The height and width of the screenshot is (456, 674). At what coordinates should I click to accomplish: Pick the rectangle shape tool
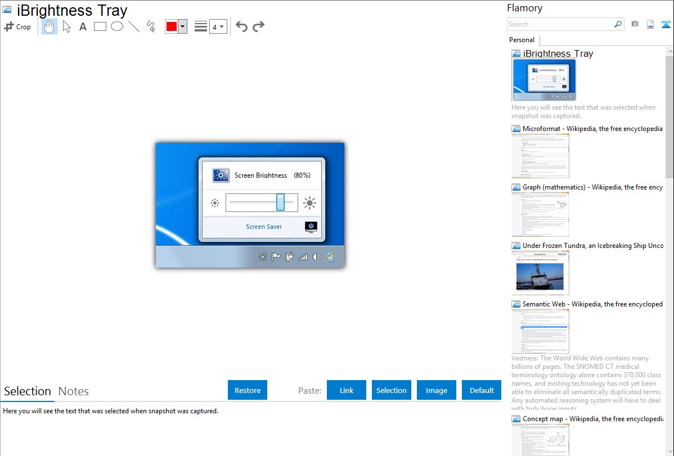click(100, 26)
